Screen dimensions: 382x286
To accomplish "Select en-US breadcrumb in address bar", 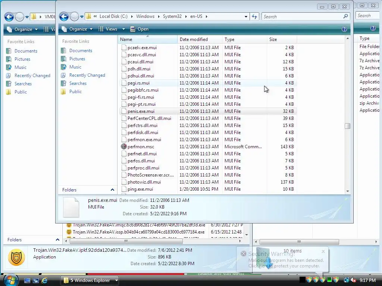I will tap(196, 16).
